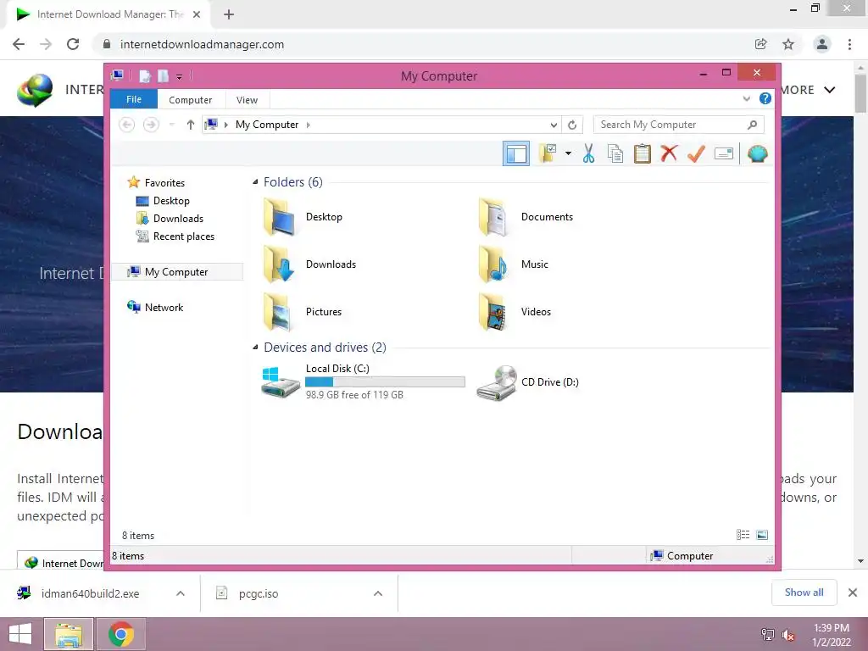The height and width of the screenshot is (651, 868).
Task: Collapse the Folders (6) group
Action: pos(255,182)
